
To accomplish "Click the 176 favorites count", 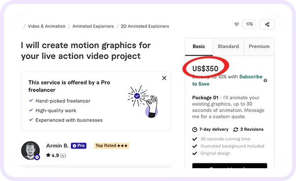I will 249,24.
